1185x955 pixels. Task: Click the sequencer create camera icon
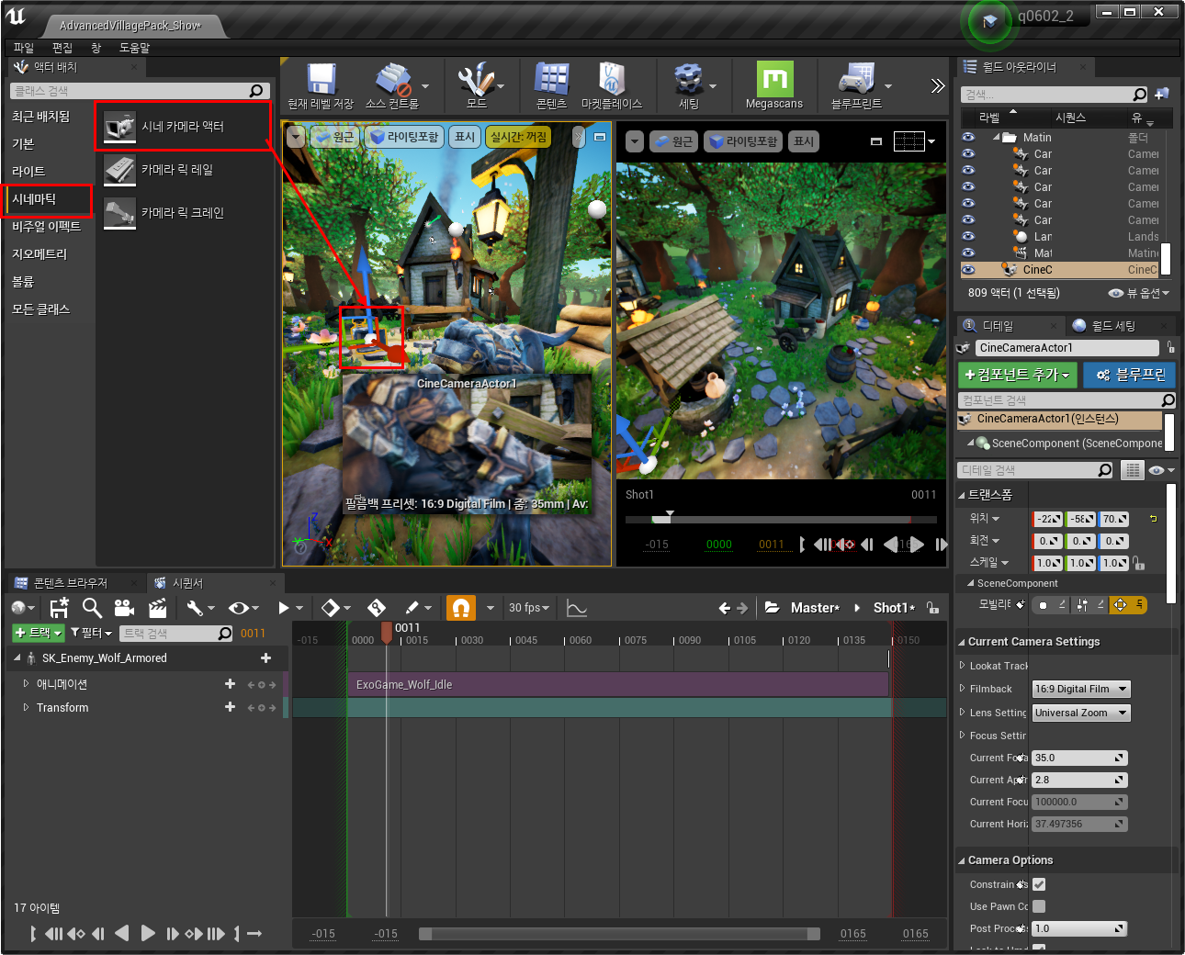124,607
